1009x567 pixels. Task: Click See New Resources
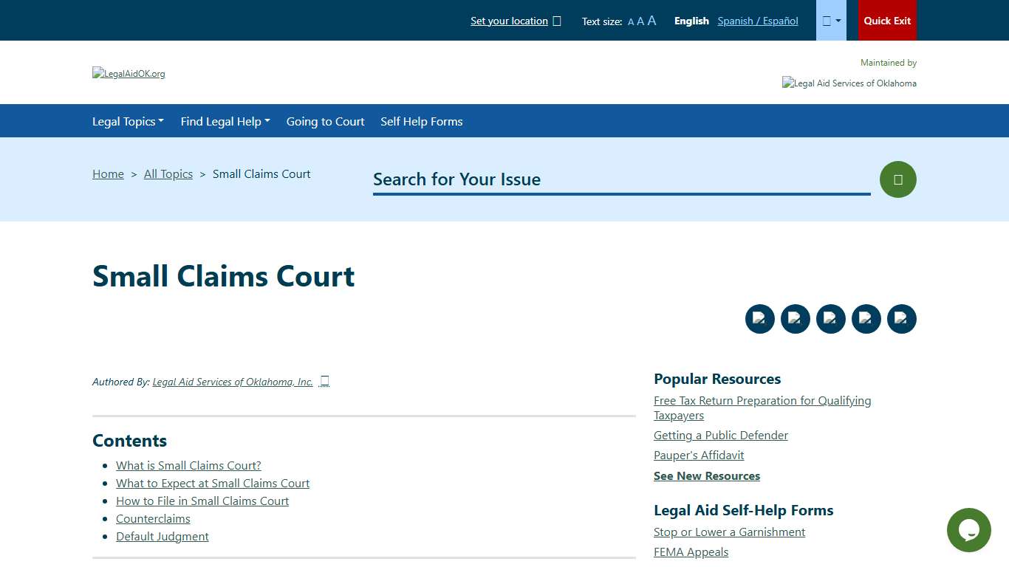pos(706,475)
